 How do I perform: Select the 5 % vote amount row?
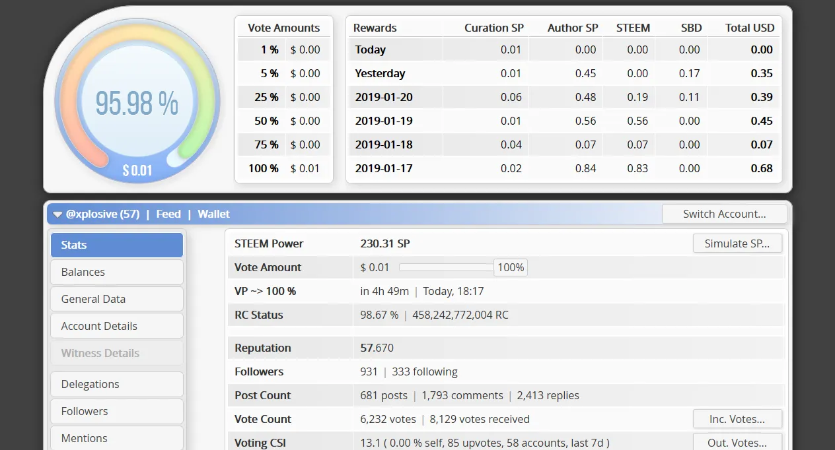283,73
